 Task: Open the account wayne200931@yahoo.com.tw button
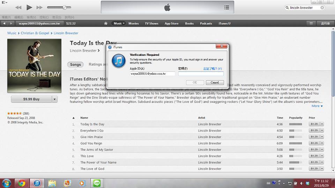tap(39, 23)
